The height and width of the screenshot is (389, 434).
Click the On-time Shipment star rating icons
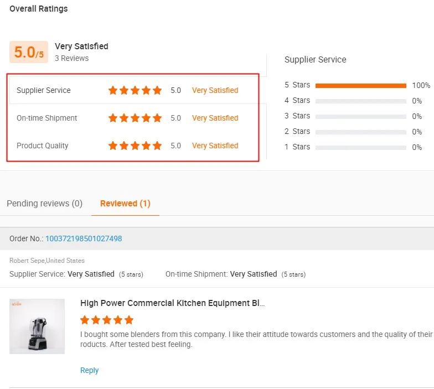point(135,118)
